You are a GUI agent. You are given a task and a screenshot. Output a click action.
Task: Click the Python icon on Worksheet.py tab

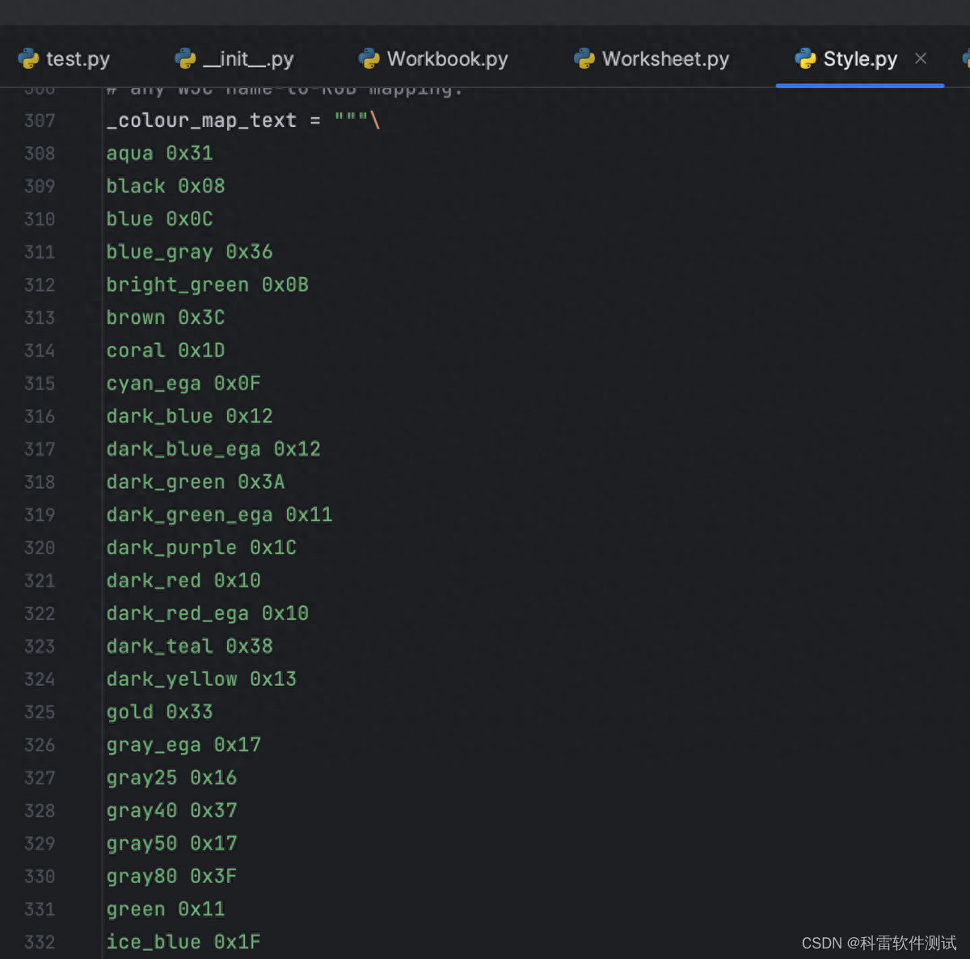tap(584, 58)
